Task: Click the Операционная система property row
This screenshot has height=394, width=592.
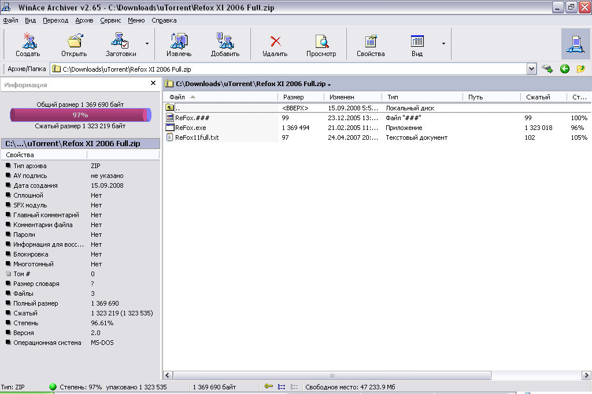Action: coord(80,343)
